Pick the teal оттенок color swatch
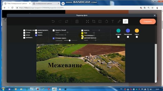 (118, 31)
